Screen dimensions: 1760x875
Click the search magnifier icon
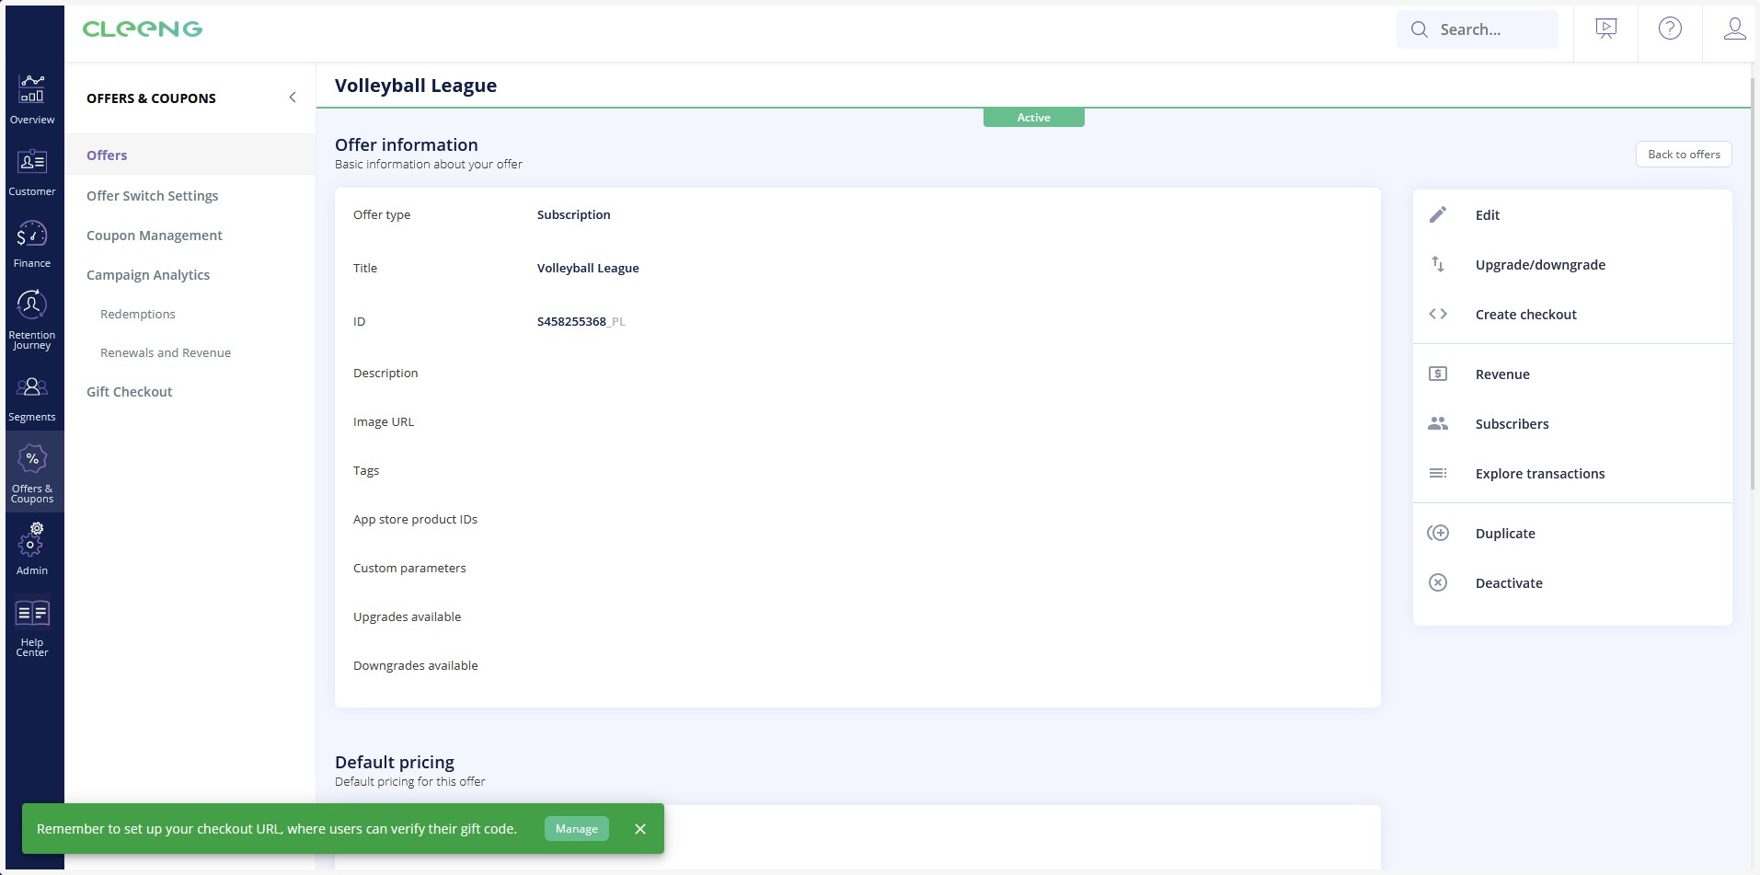[1420, 29]
